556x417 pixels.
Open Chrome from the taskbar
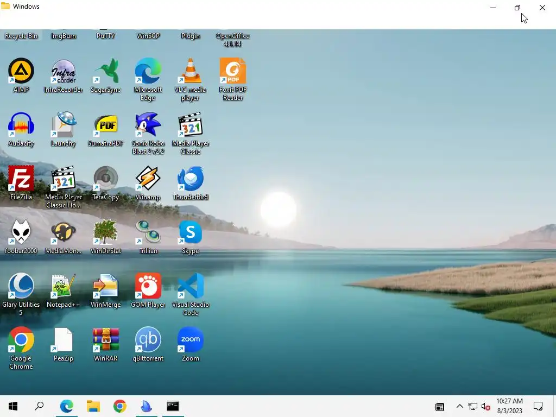[120, 406]
